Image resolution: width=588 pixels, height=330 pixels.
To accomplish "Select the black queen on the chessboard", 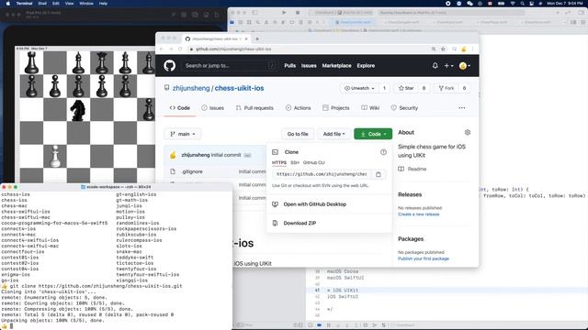I will coord(102,63).
